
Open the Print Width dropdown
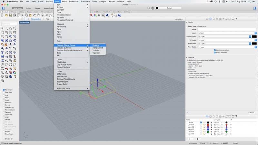(x=227, y=47)
